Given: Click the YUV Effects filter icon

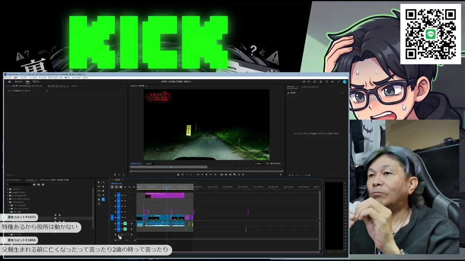Looking at the screenshot, I should tap(43, 185).
